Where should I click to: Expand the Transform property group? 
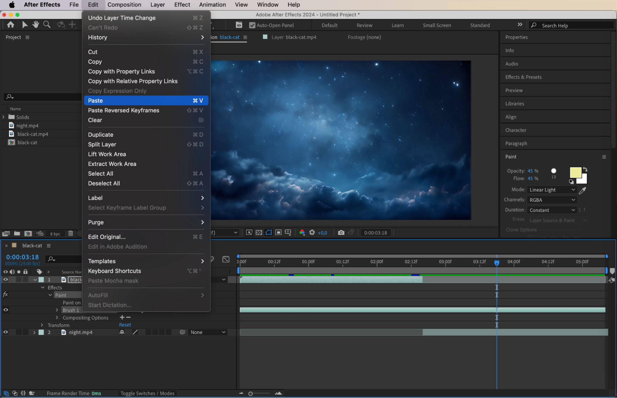coord(42,325)
